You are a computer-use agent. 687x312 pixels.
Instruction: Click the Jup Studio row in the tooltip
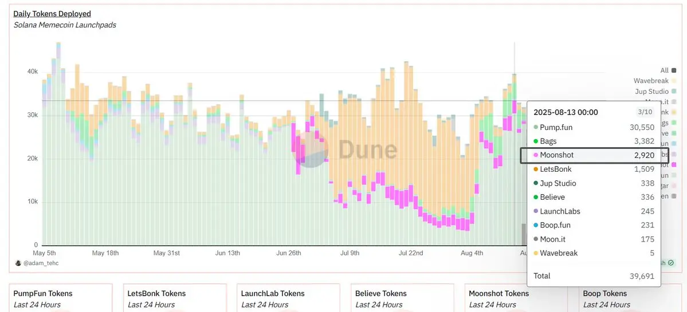pyautogui.click(x=594, y=183)
